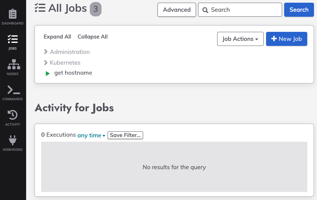
Task: Click Save Filter button
Action: [125, 135]
